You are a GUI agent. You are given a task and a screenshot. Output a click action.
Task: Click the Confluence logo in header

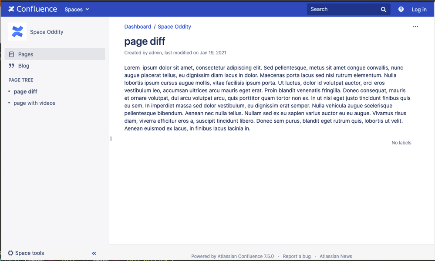[x=33, y=9]
